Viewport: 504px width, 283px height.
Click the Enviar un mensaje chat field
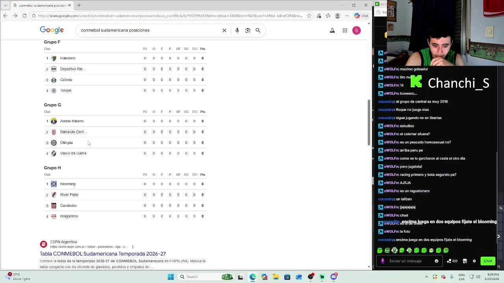409,261
